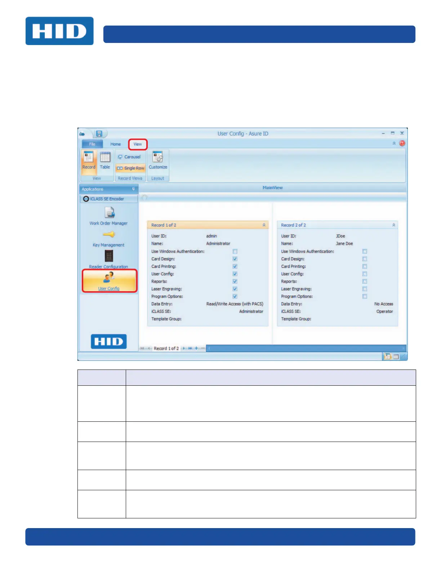Maximize the Asure ID window
This screenshot has width=441, height=571.
(x=392, y=133)
